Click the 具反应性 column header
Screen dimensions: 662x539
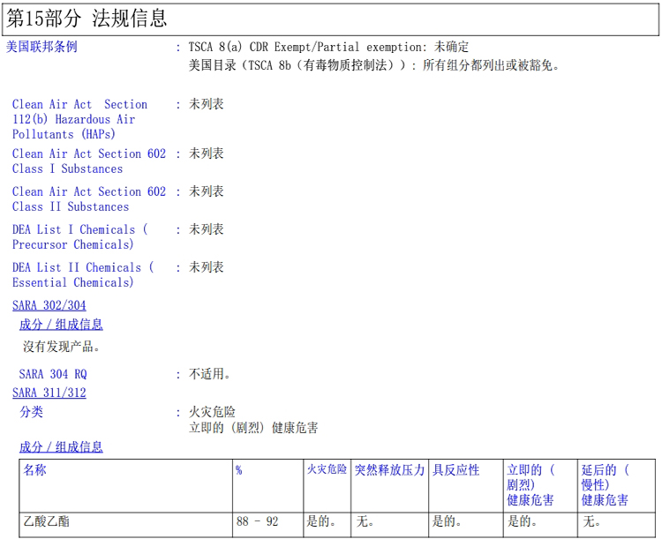point(455,471)
